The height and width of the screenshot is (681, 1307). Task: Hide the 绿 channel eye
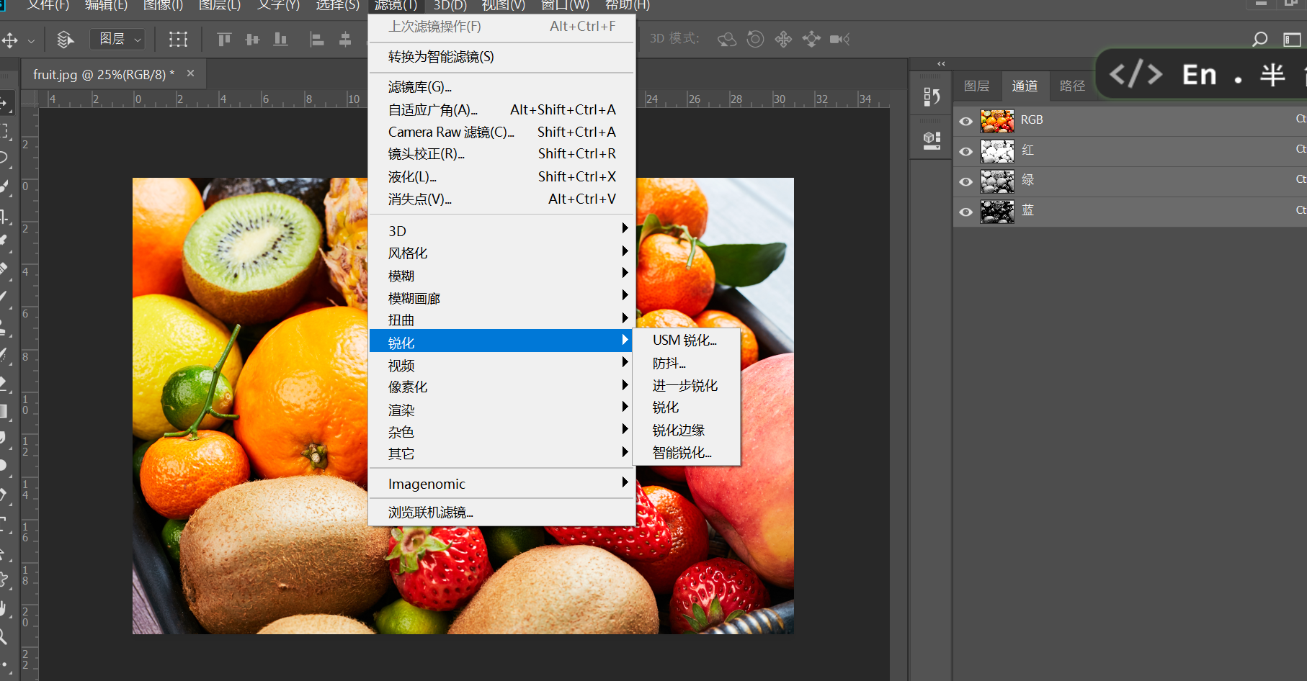point(966,181)
